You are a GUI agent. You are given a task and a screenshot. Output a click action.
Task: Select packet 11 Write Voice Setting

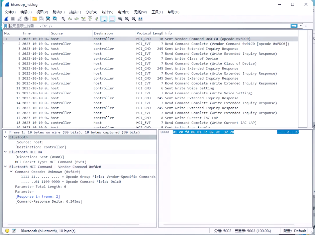pos(150,88)
